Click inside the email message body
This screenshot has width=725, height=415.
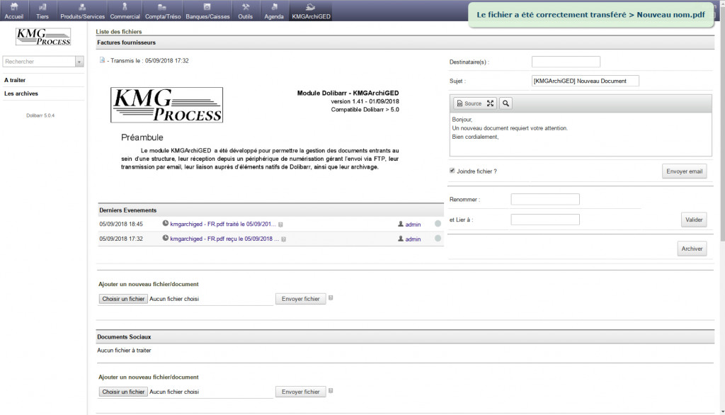pos(581,134)
